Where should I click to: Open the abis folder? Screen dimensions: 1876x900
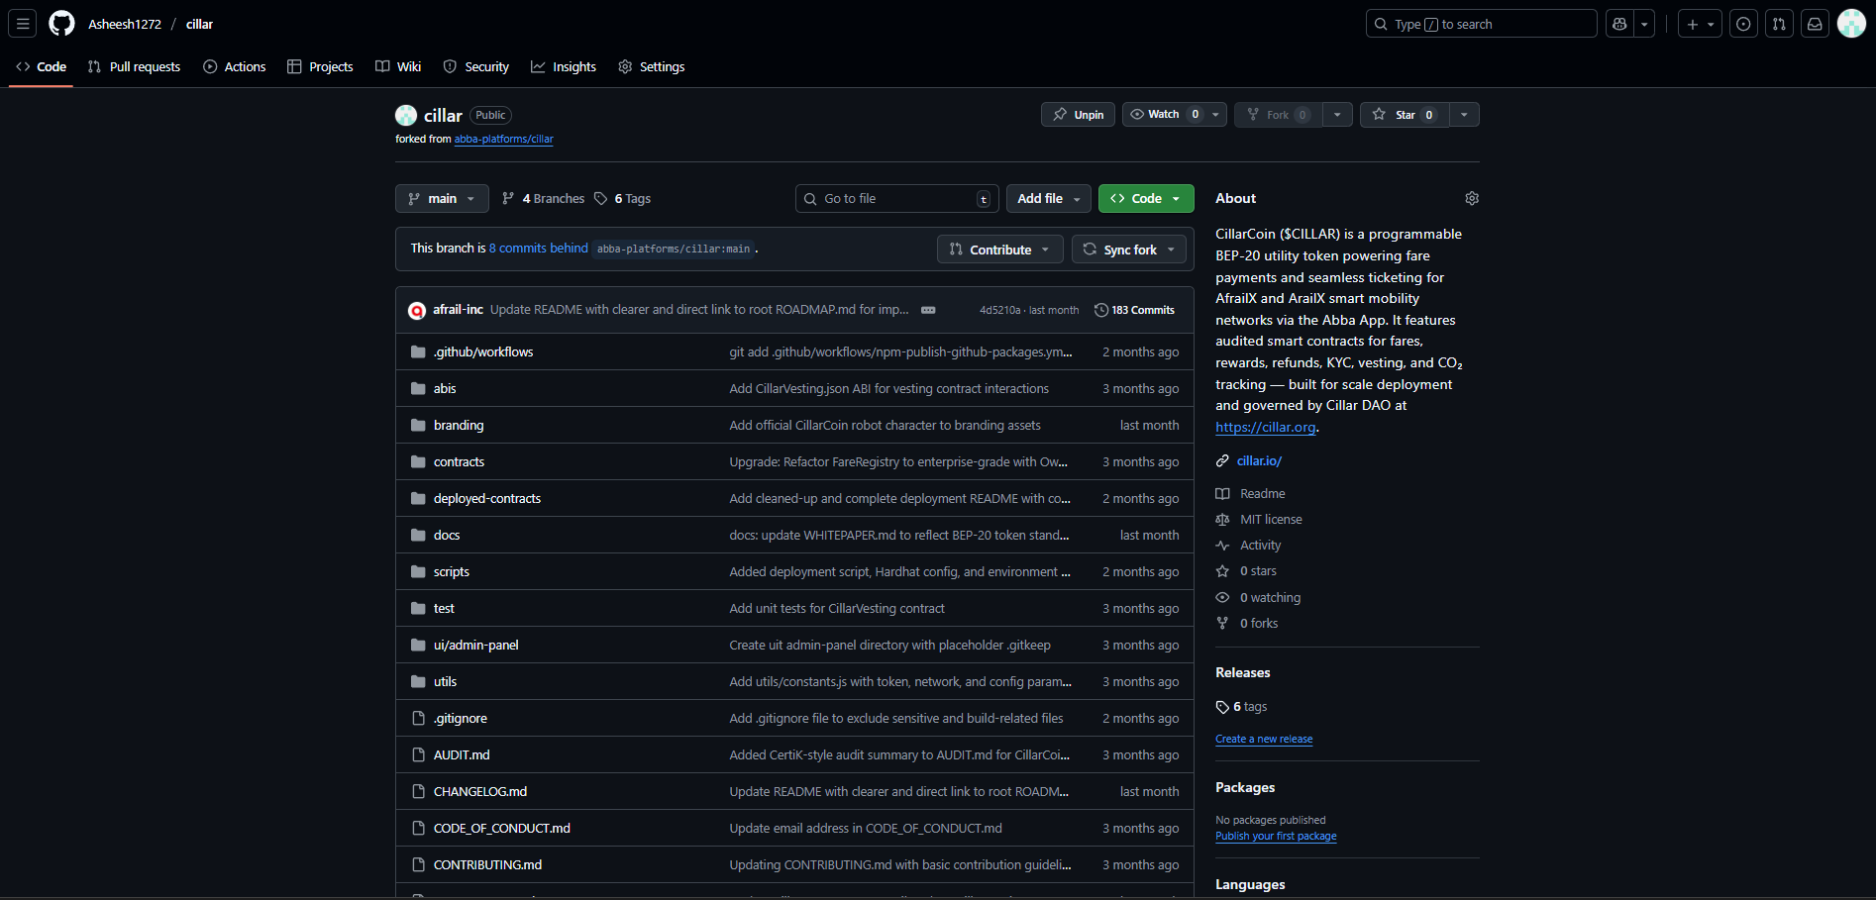coord(445,388)
